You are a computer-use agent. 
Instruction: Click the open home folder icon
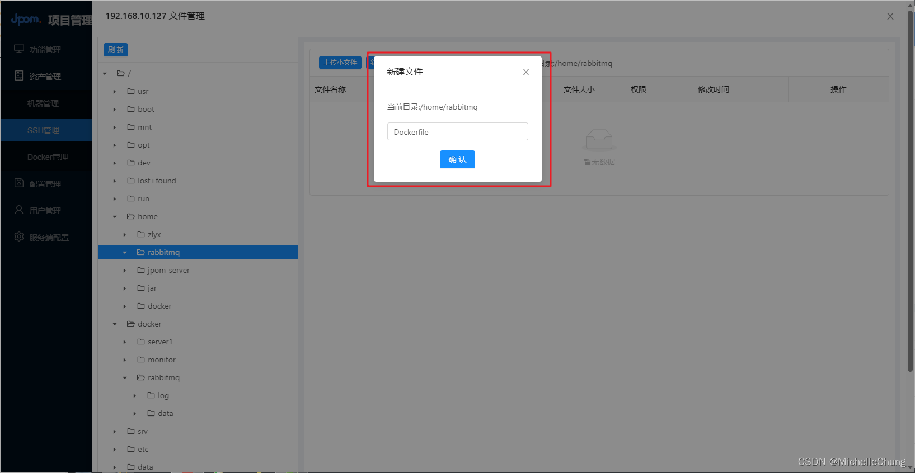[131, 216]
